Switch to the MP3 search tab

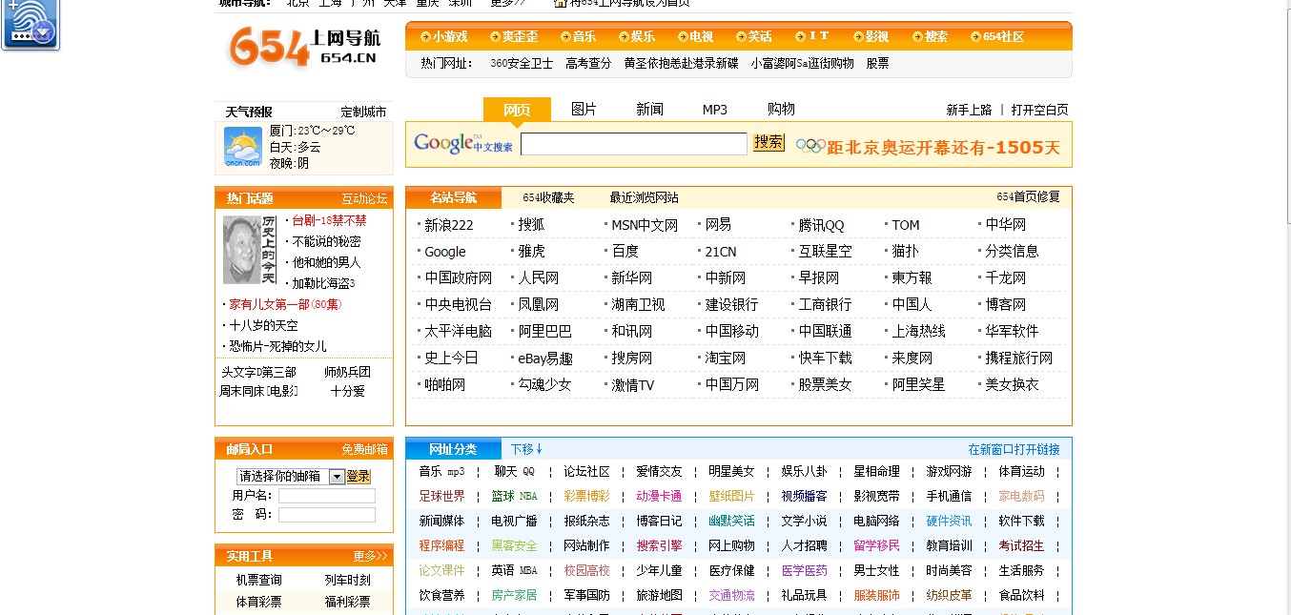click(x=715, y=110)
